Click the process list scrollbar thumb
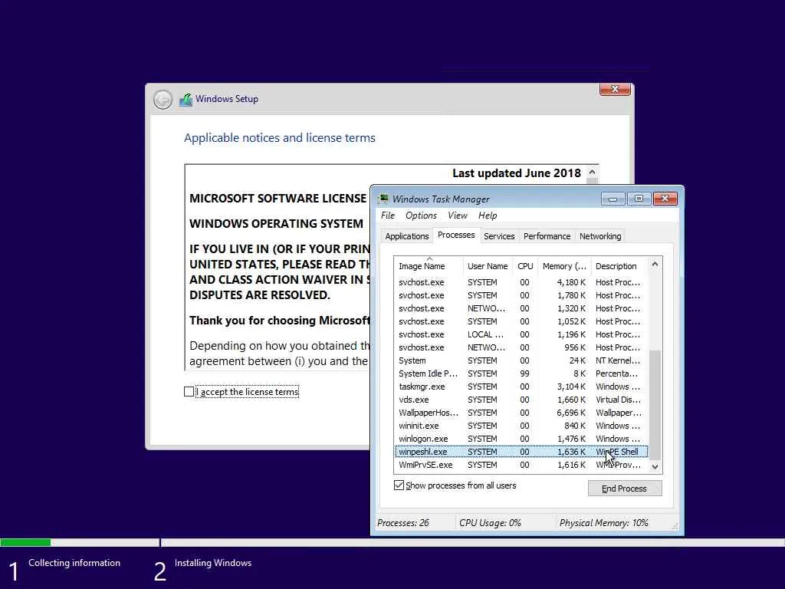785x589 pixels. pos(655,405)
